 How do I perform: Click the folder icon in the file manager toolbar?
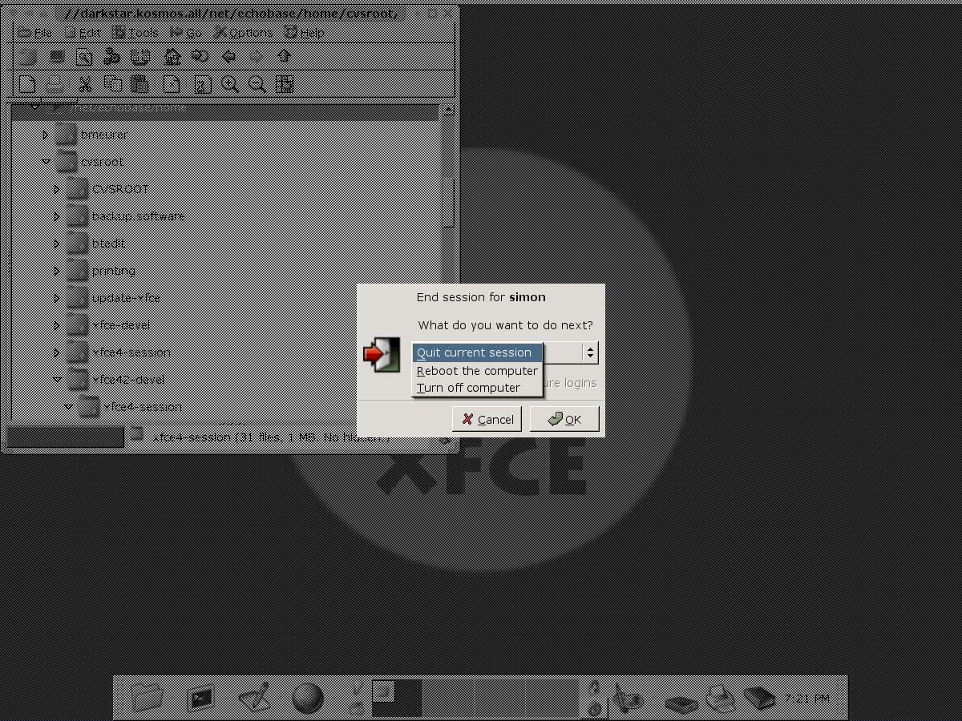tap(27, 56)
